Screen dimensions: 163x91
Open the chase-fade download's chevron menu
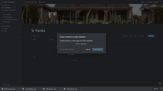[x=81, y=89]
